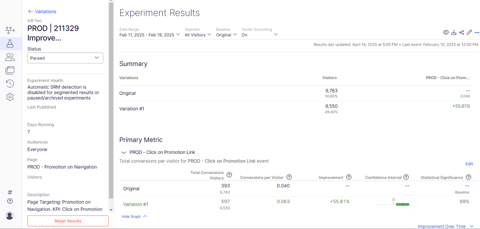Download the experiment results
Image resolution: width=480 pixels, height=229 pixels.
[454, 32]
